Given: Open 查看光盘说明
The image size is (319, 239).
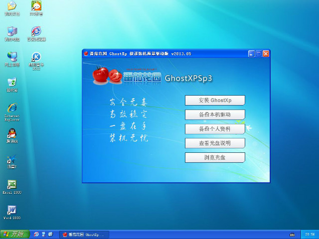Looking at the screenshot, I should (215, 143).
